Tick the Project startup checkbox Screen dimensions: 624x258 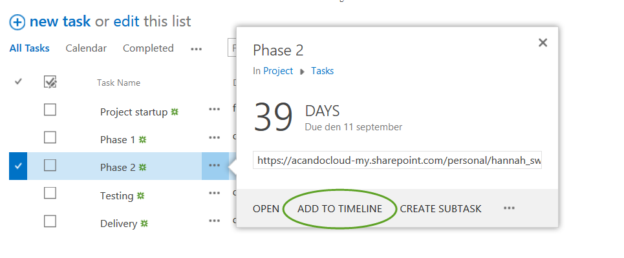coord(50,110)
